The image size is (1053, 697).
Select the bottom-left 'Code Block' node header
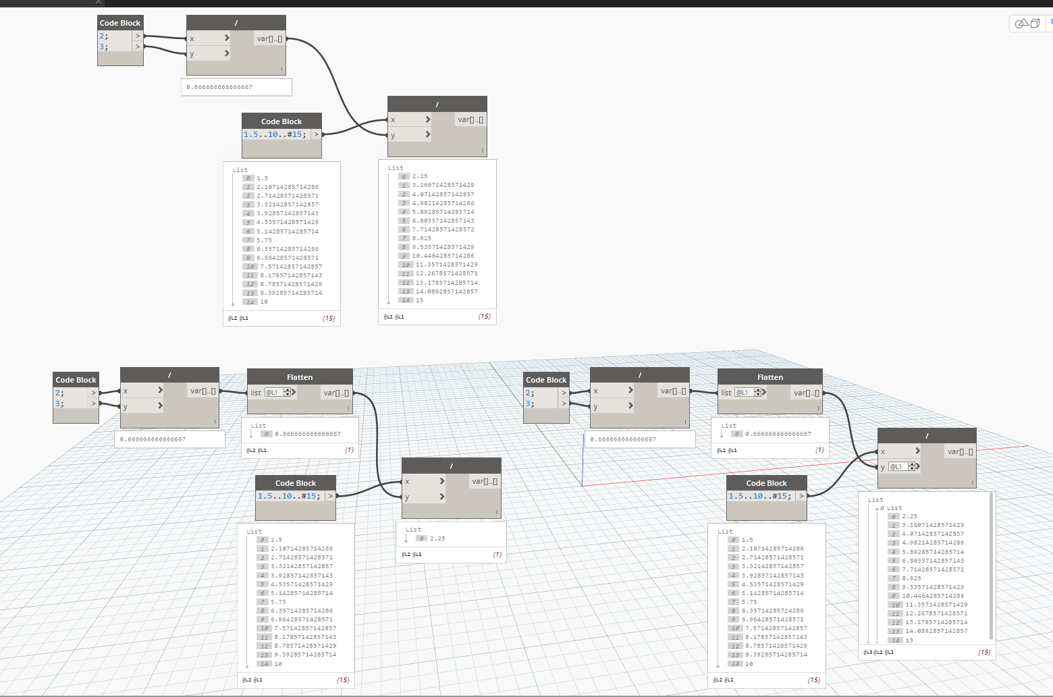tap(76, 380)
